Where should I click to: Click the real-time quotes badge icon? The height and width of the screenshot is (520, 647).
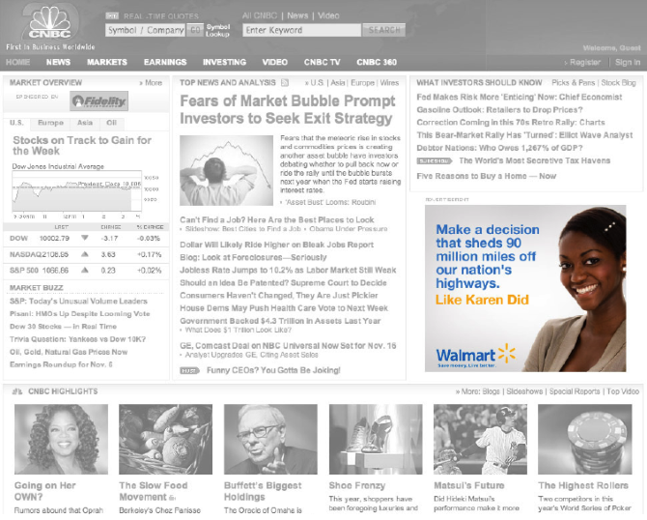click(x=112, y=16)
